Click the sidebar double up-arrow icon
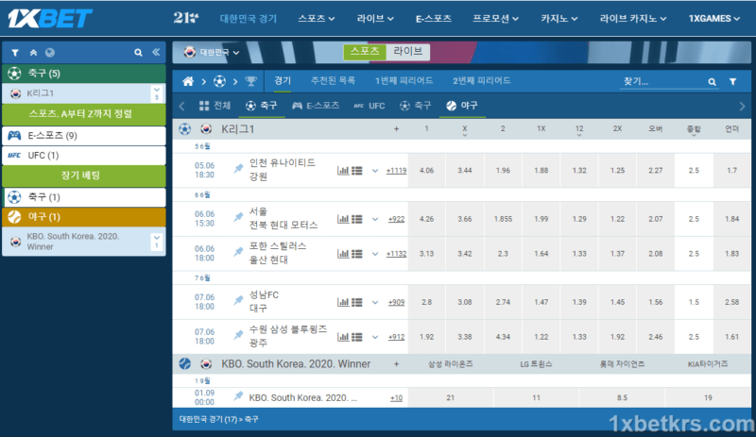 click(33, 53)
